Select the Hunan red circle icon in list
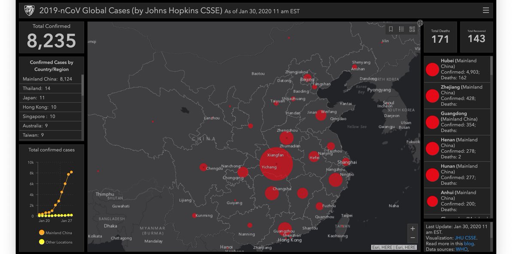Image resolution: width=515 pixels, height=254 pixels. (432, 175)
